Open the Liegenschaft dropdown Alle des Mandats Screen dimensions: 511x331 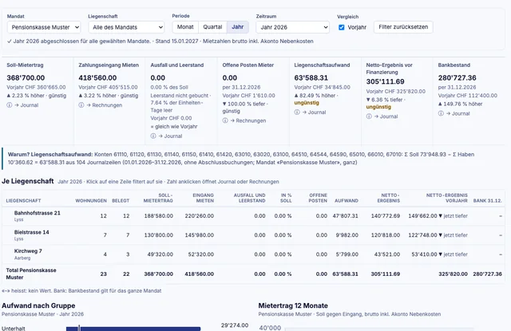pos(126,27)
